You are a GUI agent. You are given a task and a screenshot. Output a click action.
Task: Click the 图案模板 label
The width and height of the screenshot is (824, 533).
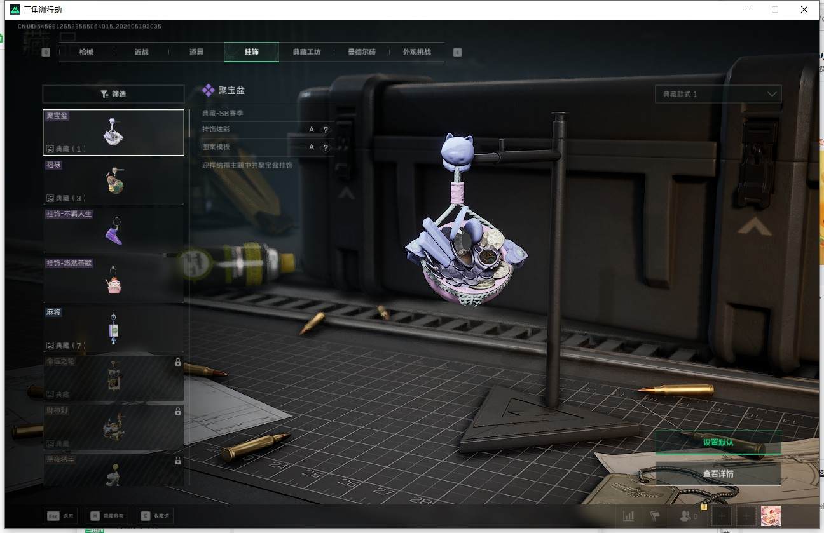pos(216,147)
